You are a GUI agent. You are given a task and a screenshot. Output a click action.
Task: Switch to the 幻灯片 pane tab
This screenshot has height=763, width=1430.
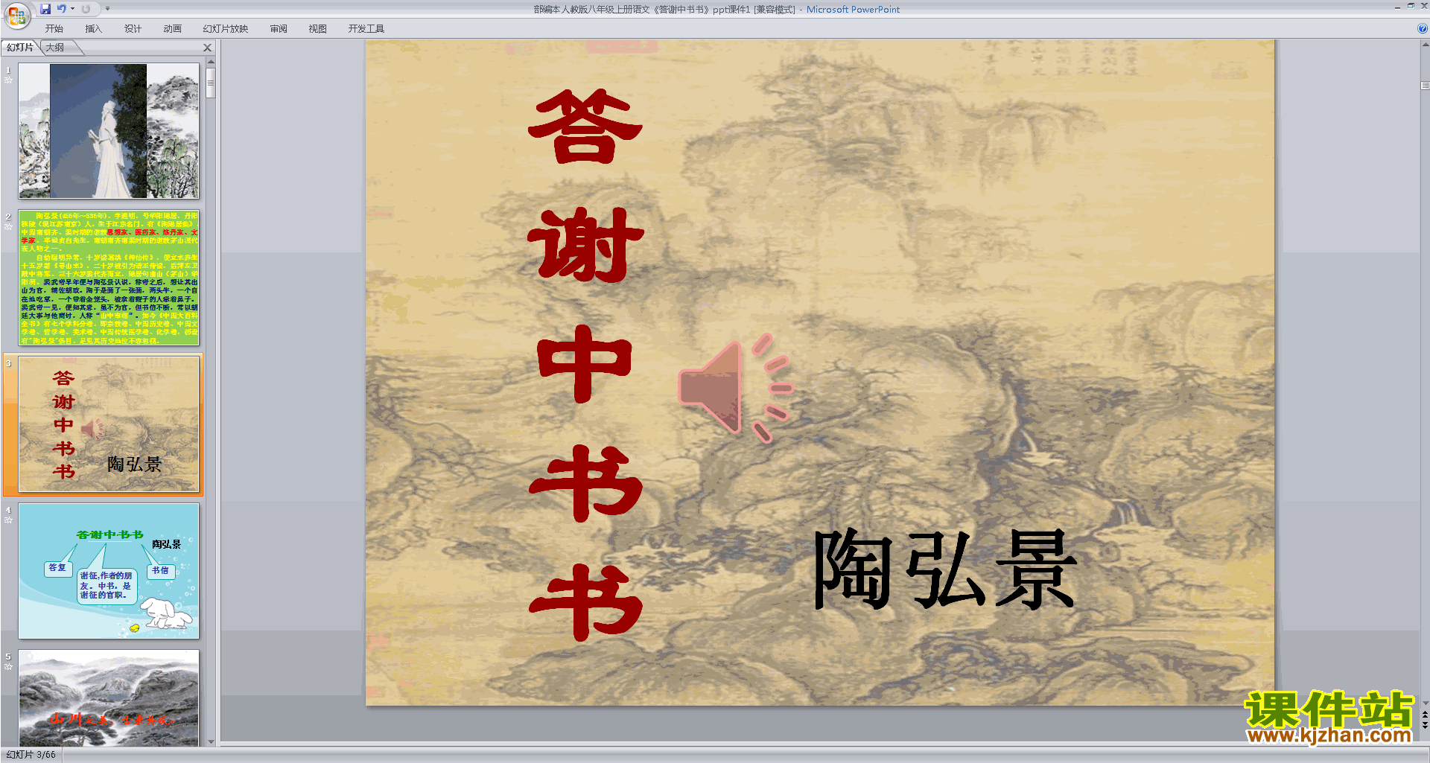tap(20, 47)
